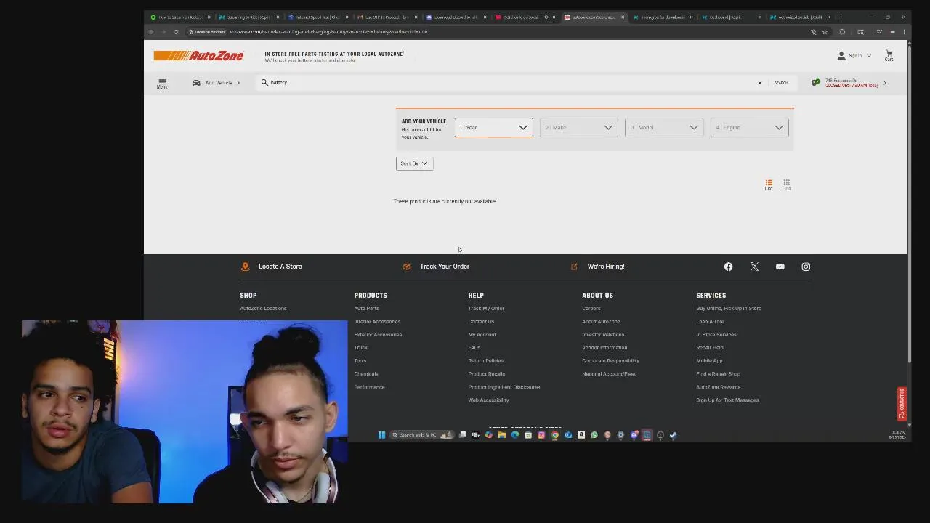
Task: Click the red Contact Us side tab
Action: [x=902, y=404]
